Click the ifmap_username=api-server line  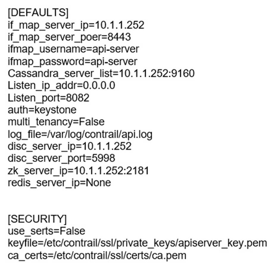pos(73,49)
